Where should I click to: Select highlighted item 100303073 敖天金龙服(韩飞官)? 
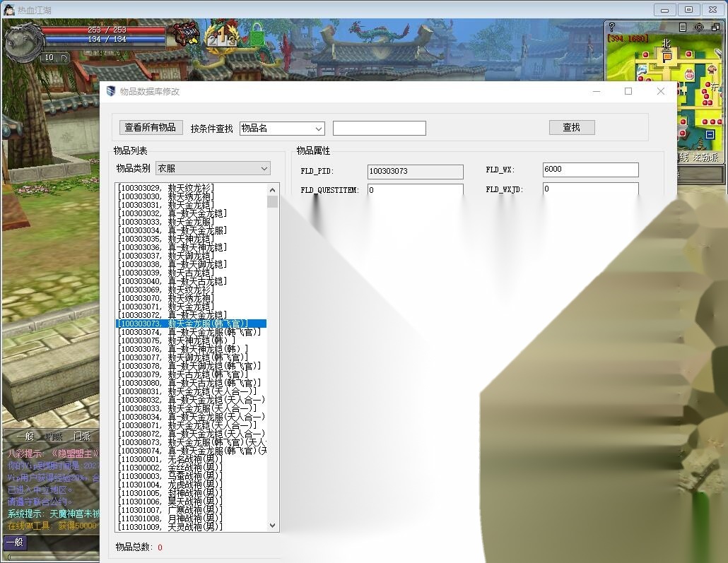pyautogui.click(x=192, y=324)
